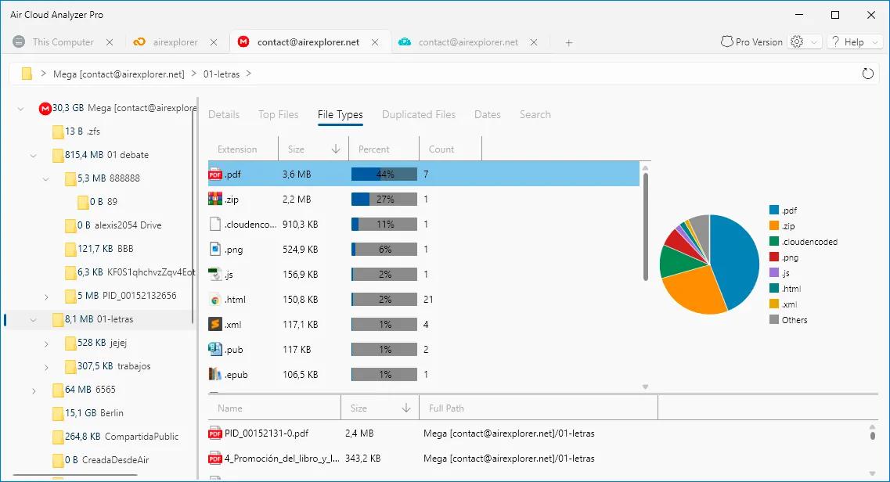Close the airexplorer tab
The width and height of the screenshot is (890, 482).
(x=214, y=42)
